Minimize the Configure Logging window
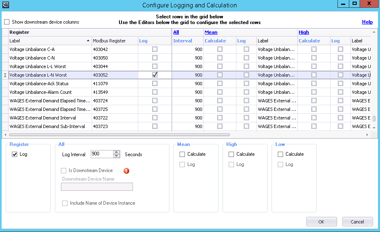 coord(344,4)
